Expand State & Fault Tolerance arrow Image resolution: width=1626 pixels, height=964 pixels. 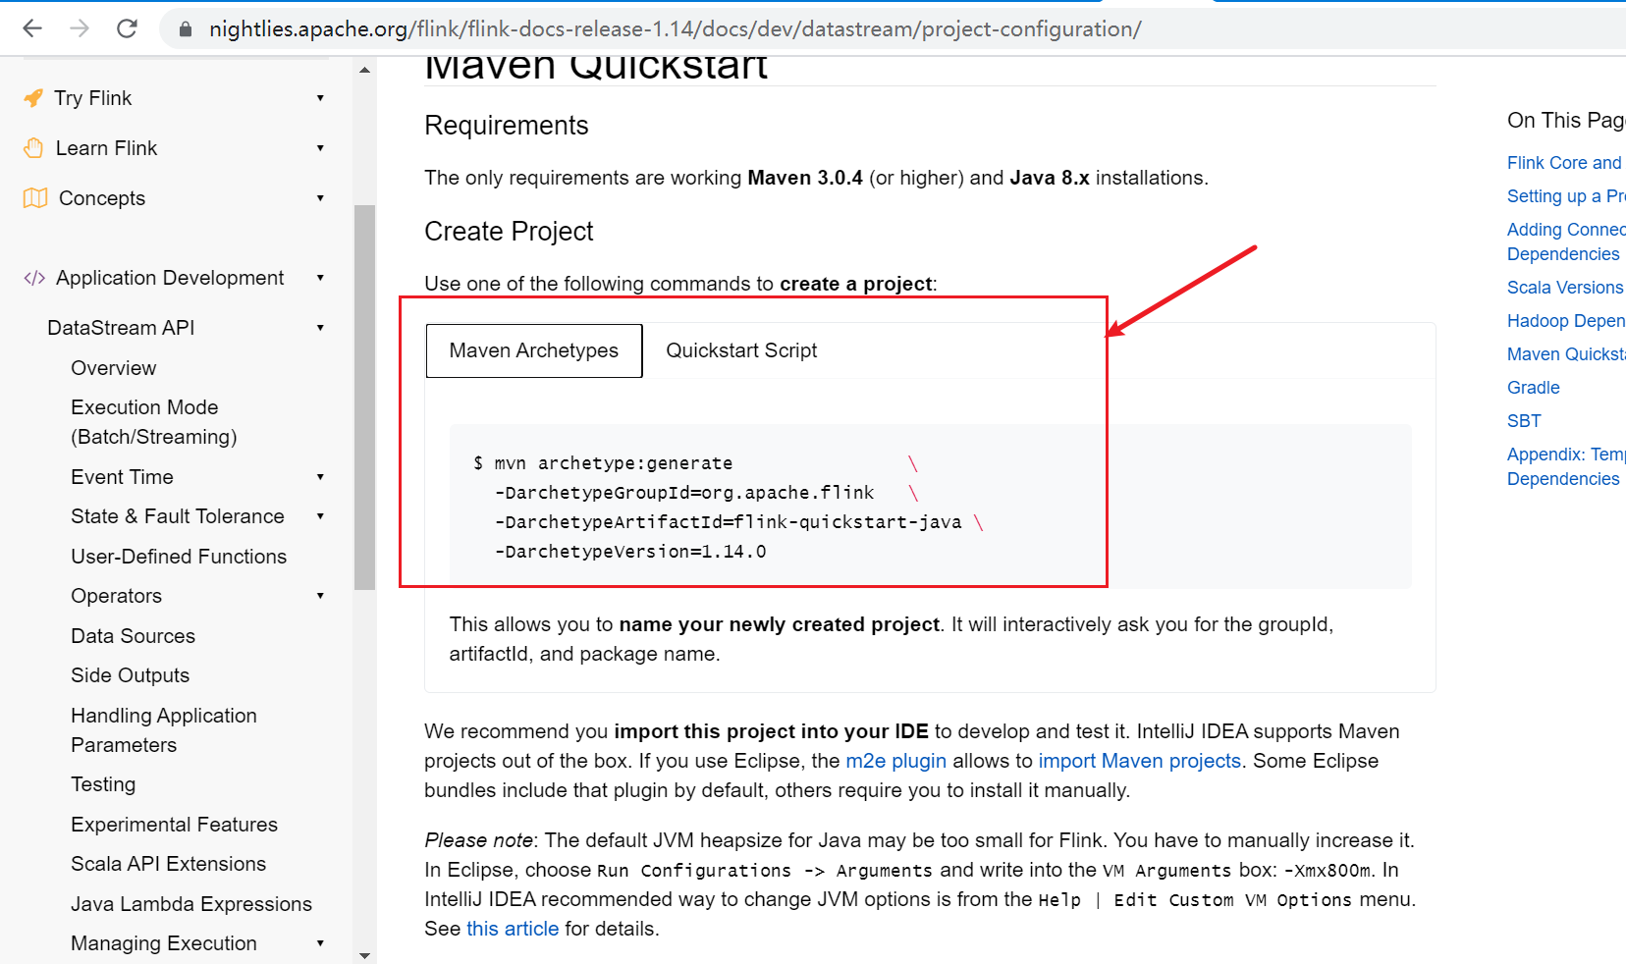click(320, 516)
